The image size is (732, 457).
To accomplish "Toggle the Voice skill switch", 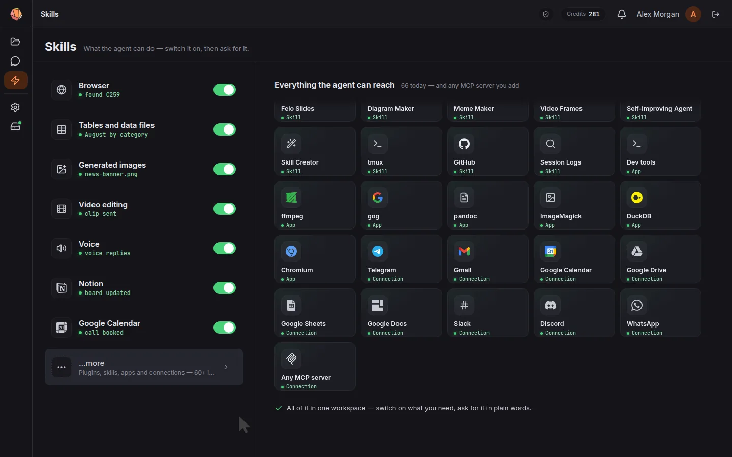I will pos(225,248).
